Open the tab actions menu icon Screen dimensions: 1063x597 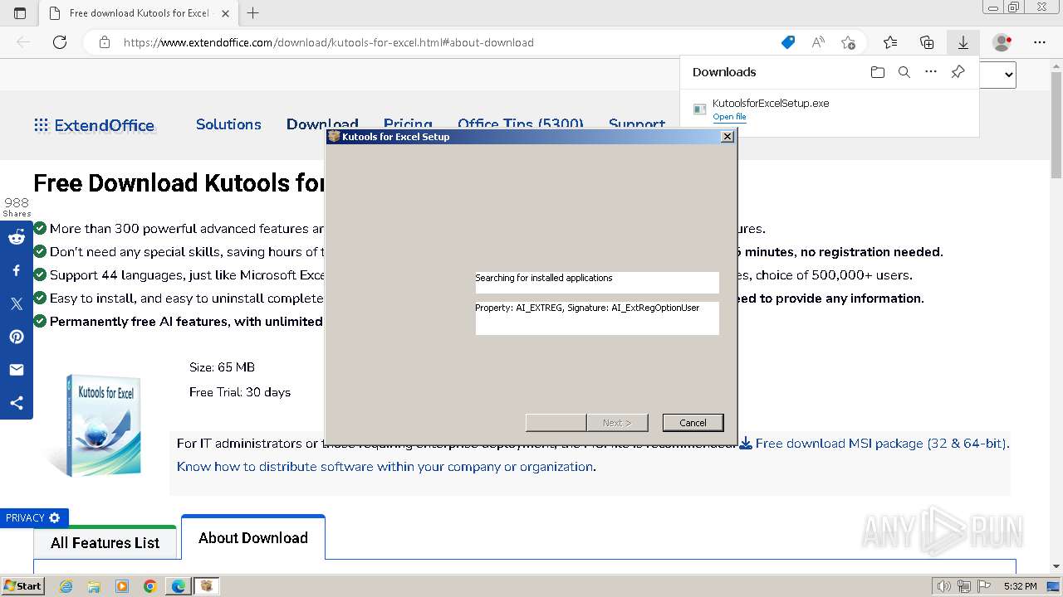pos(20,13)
